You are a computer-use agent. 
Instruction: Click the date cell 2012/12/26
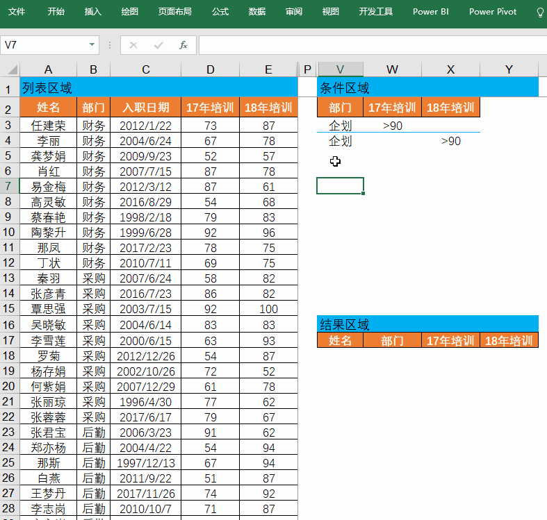(146, 356)
